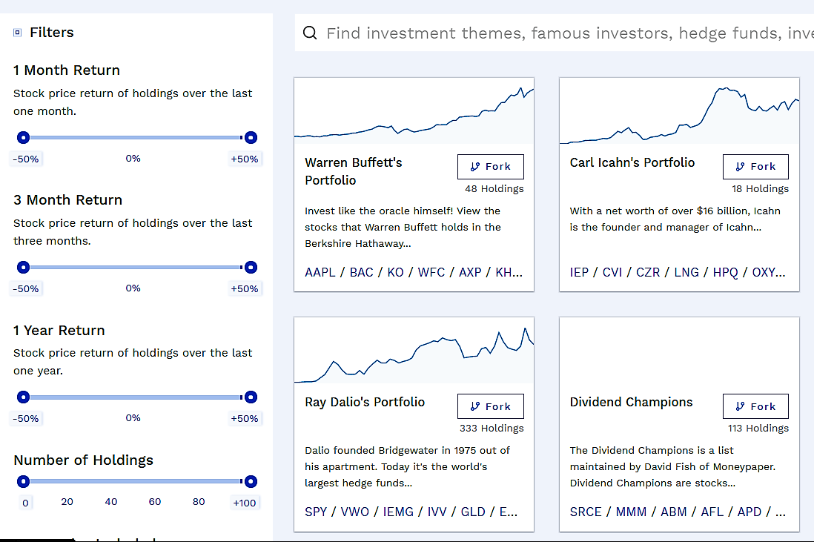
Task: Click 1 Year Return minimum slider handle
Action: click(23, 397)
